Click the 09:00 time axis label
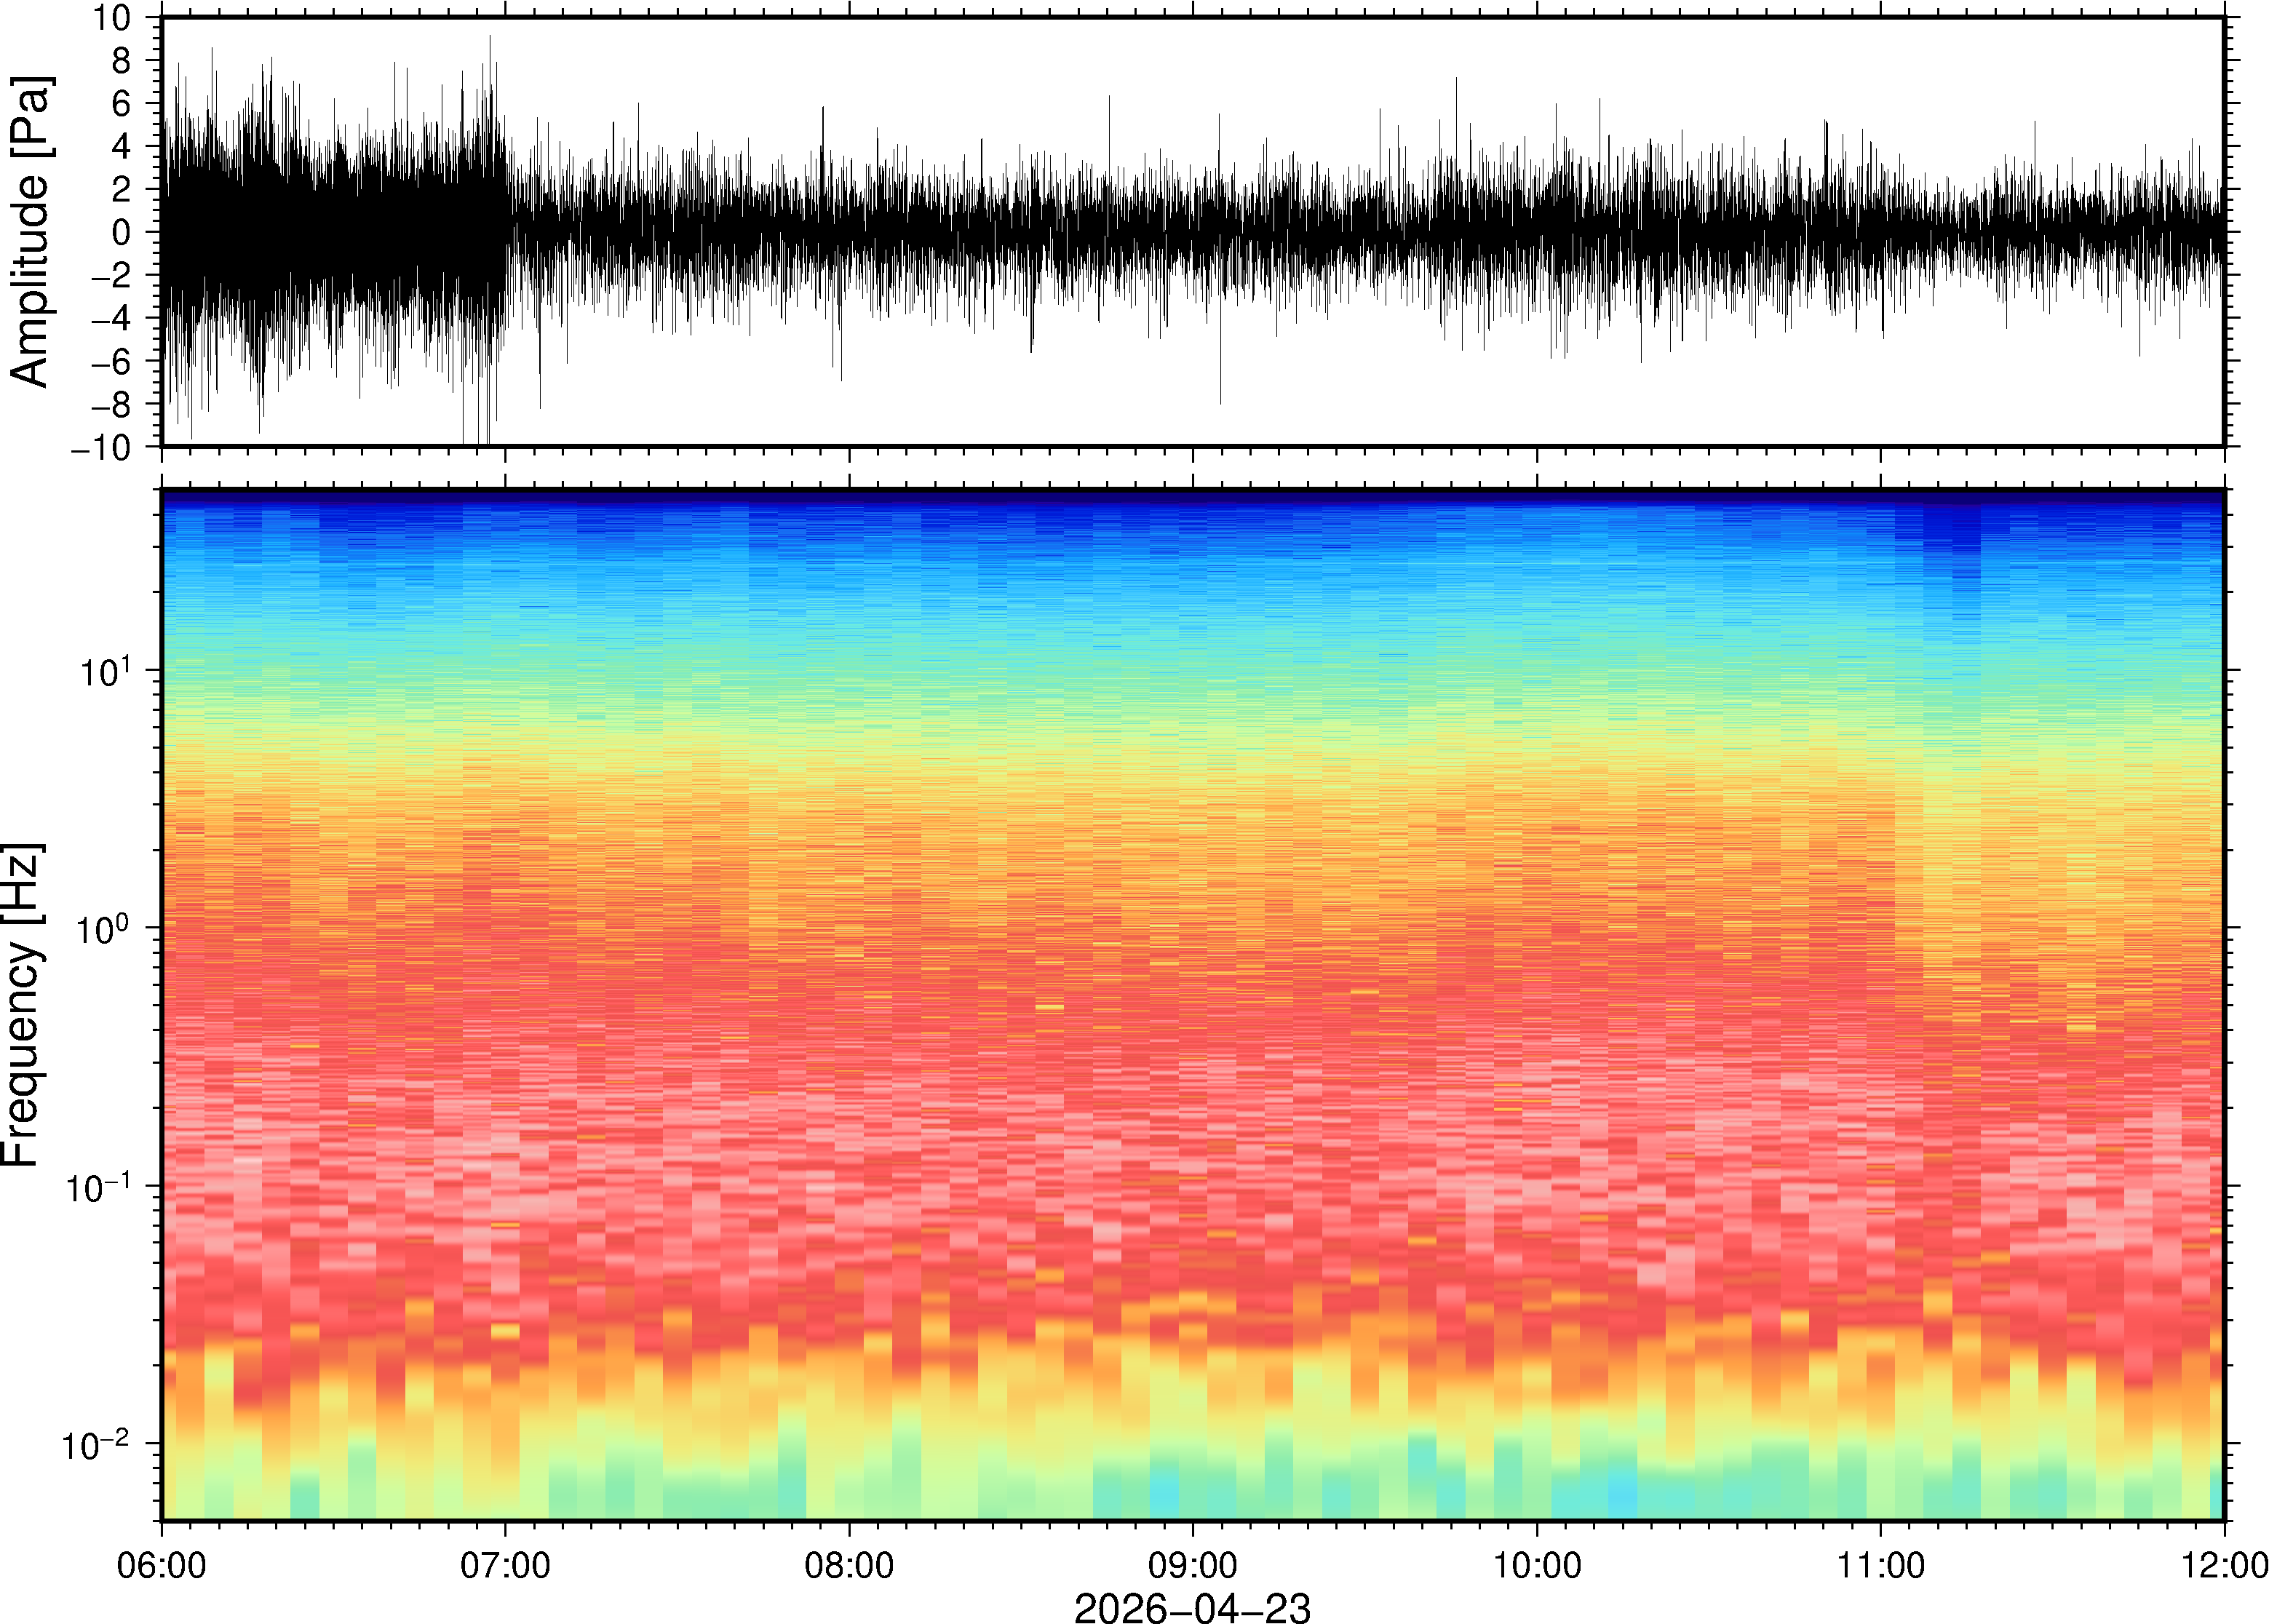The height and width of the screenshot is (1624, 2269). point(1192,1564)
